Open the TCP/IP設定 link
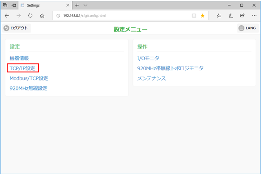 click(x=22, y=68)
